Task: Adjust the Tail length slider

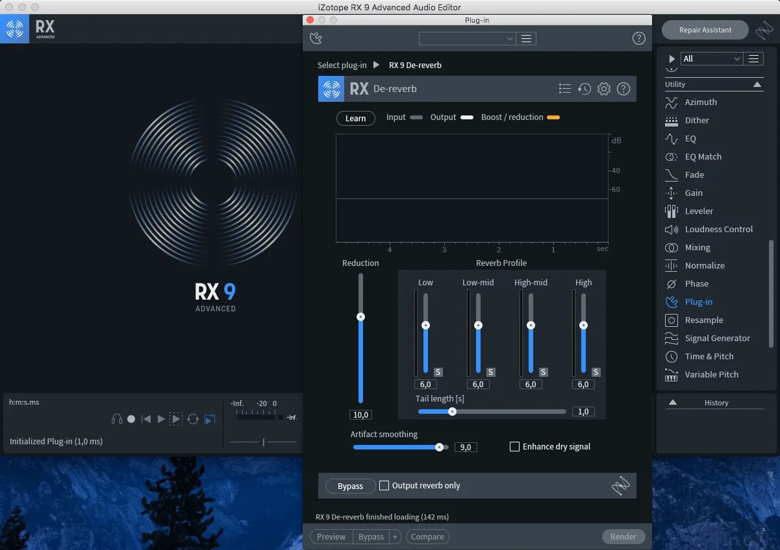Action: [x=453, y=411]
